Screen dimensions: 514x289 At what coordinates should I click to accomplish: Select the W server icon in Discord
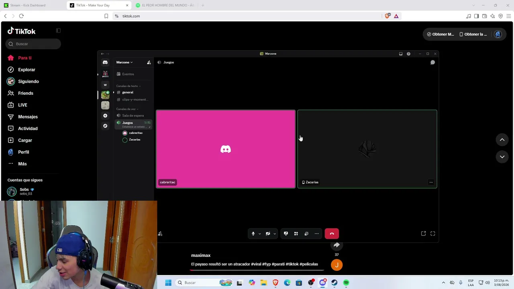105,85
